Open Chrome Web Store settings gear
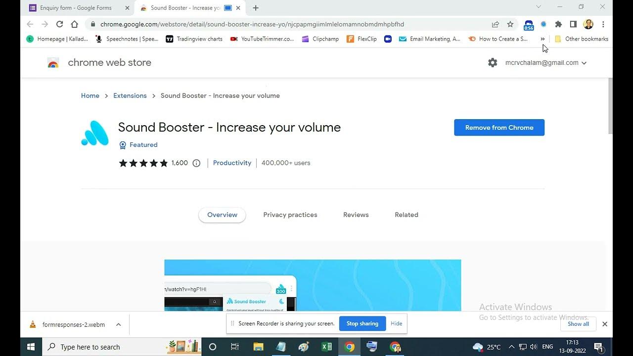The image size is (633, 356). click(493, 63)
